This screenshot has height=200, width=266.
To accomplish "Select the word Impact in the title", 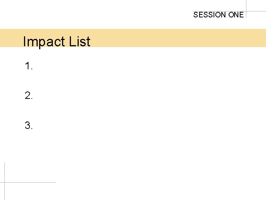I will point(44,41).
